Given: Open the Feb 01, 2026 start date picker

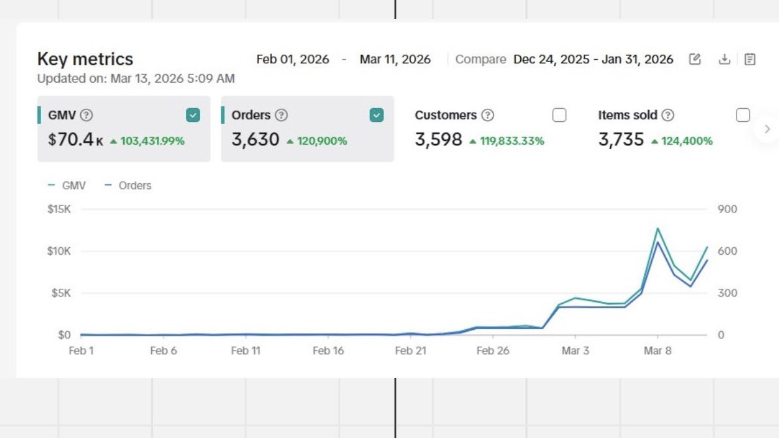Looking at the screenshot, I should (x=292, y=59).
